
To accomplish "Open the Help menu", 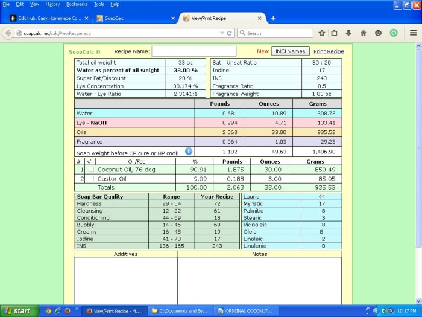I will click(115, 4).
